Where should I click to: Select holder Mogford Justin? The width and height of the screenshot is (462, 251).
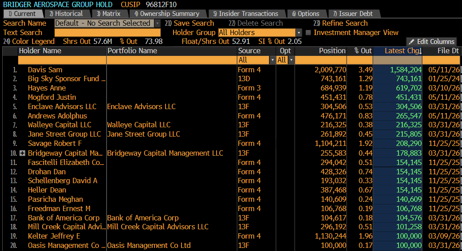pos(52,97)
